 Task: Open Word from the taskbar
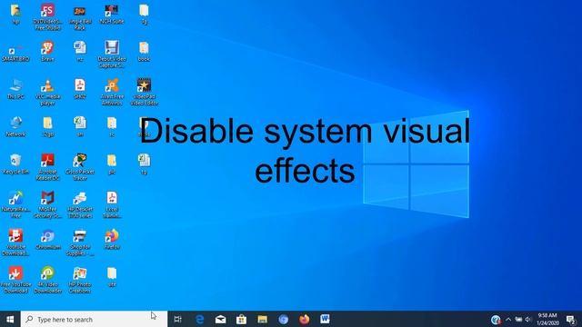pyautogui.click(x=325, y=319)
